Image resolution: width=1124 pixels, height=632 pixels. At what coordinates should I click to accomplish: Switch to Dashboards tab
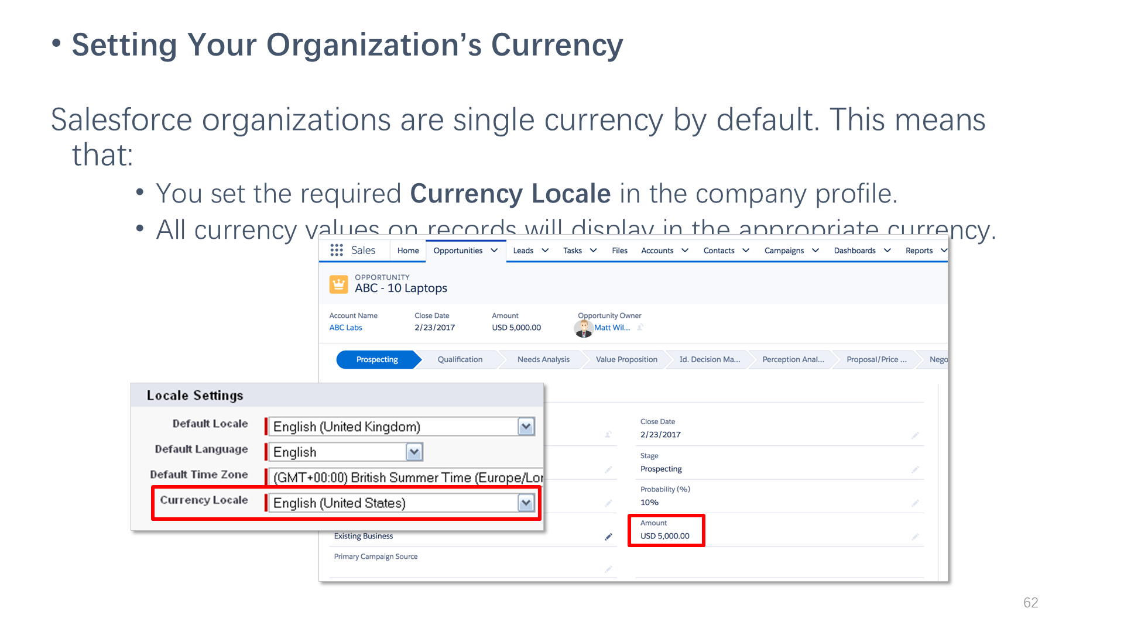[855, 250]
